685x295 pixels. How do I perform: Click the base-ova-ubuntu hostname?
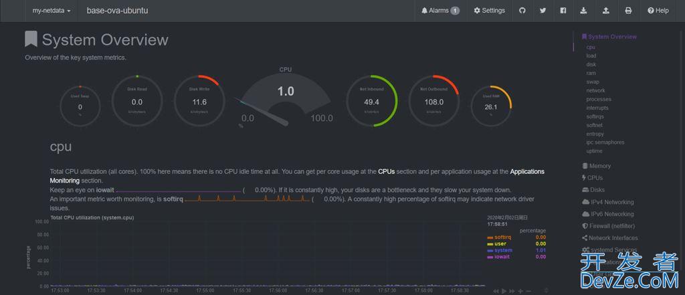pos(118,11)
